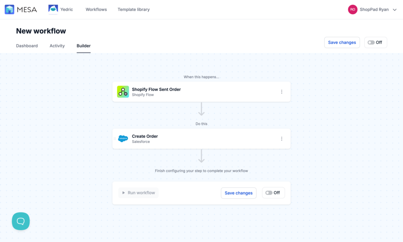Screen dimensions: 403x242
Task: Click the arrow between trigger and Create Order
Action: [201, 109]
